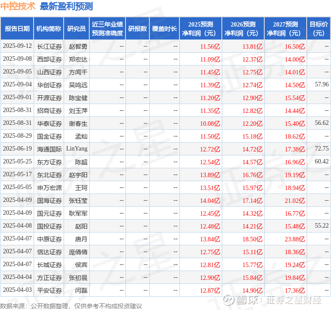Select the 东方证券 institution cell
The image size is (331, 310).
click(x=49, y=162)
